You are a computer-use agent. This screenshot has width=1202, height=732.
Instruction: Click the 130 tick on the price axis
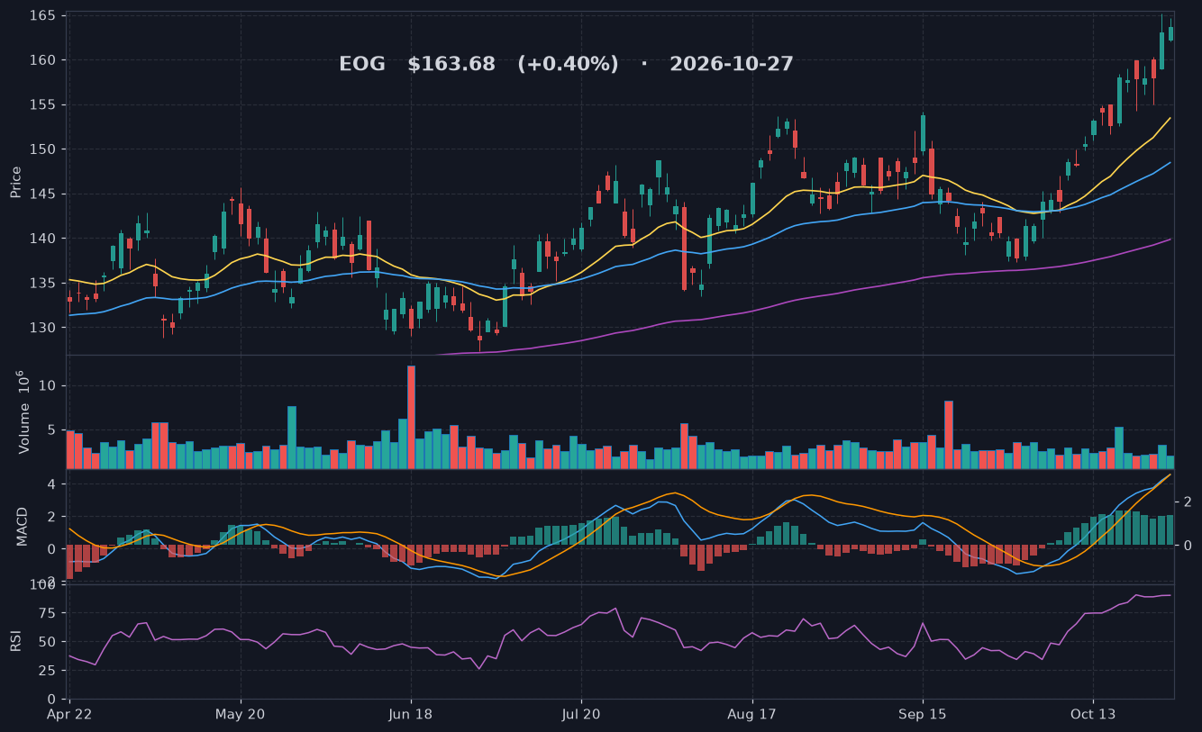(43, 328)
